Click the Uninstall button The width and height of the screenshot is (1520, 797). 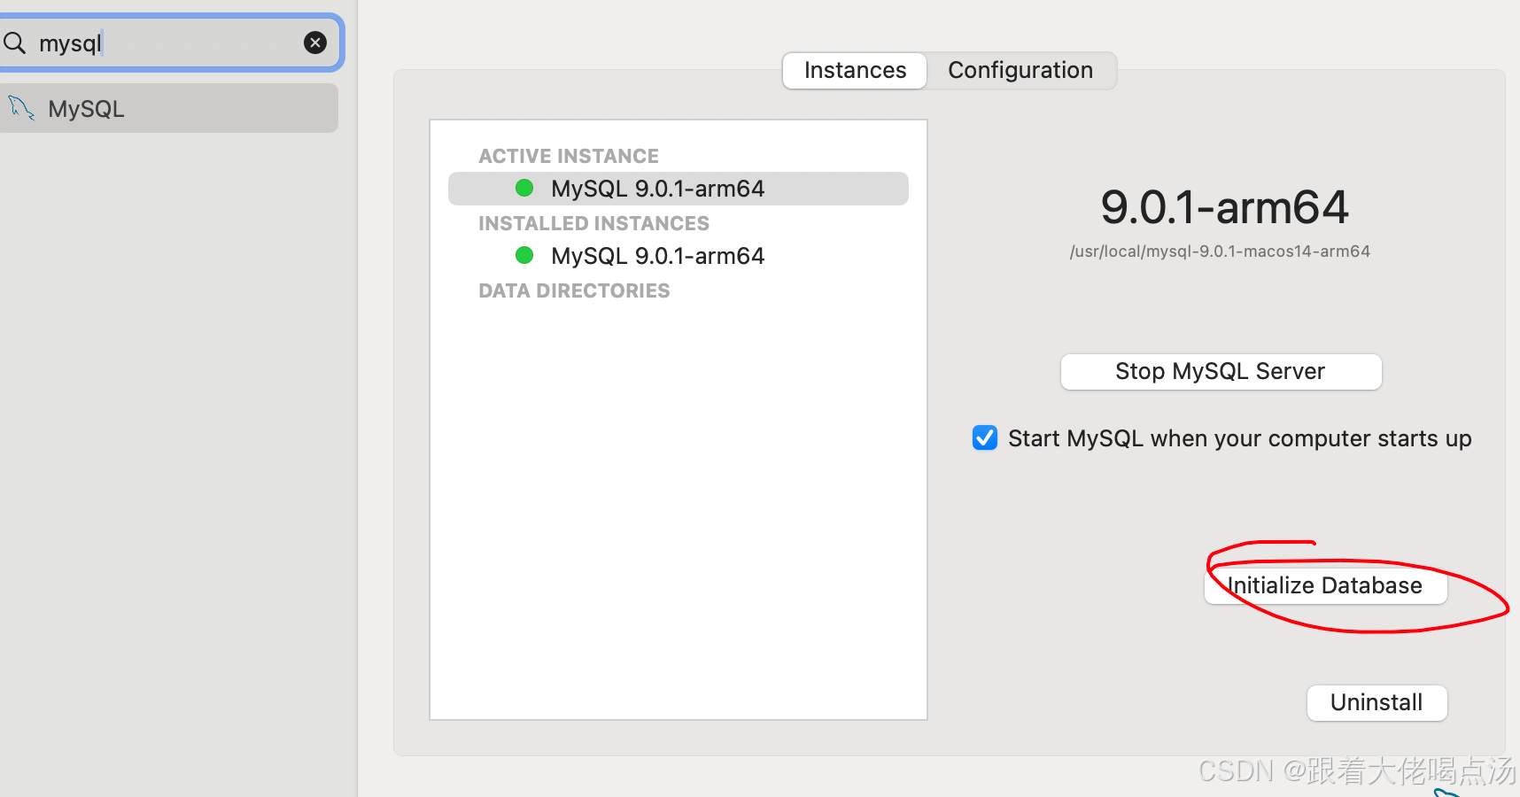(x=1377, y=702)
